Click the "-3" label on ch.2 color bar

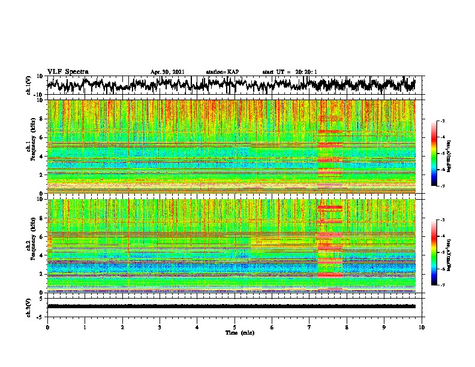pyautogui.click(x=443, y=220)
